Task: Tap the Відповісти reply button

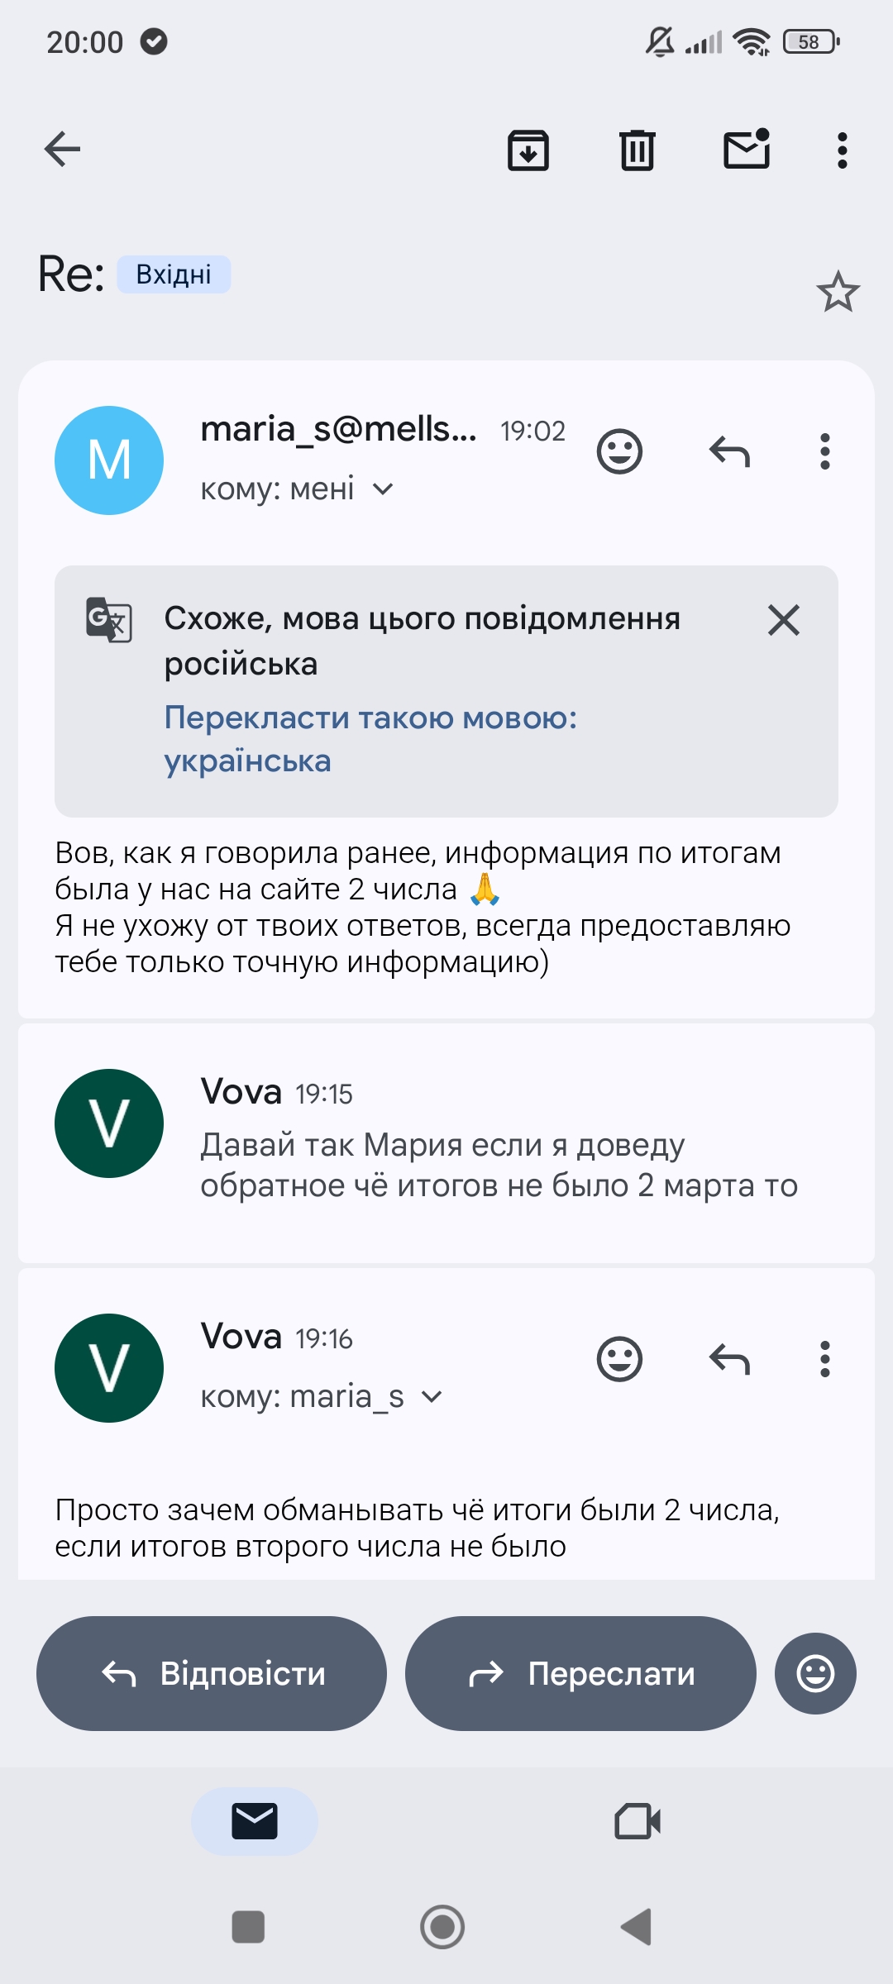Action: (x=212, y=1673)
